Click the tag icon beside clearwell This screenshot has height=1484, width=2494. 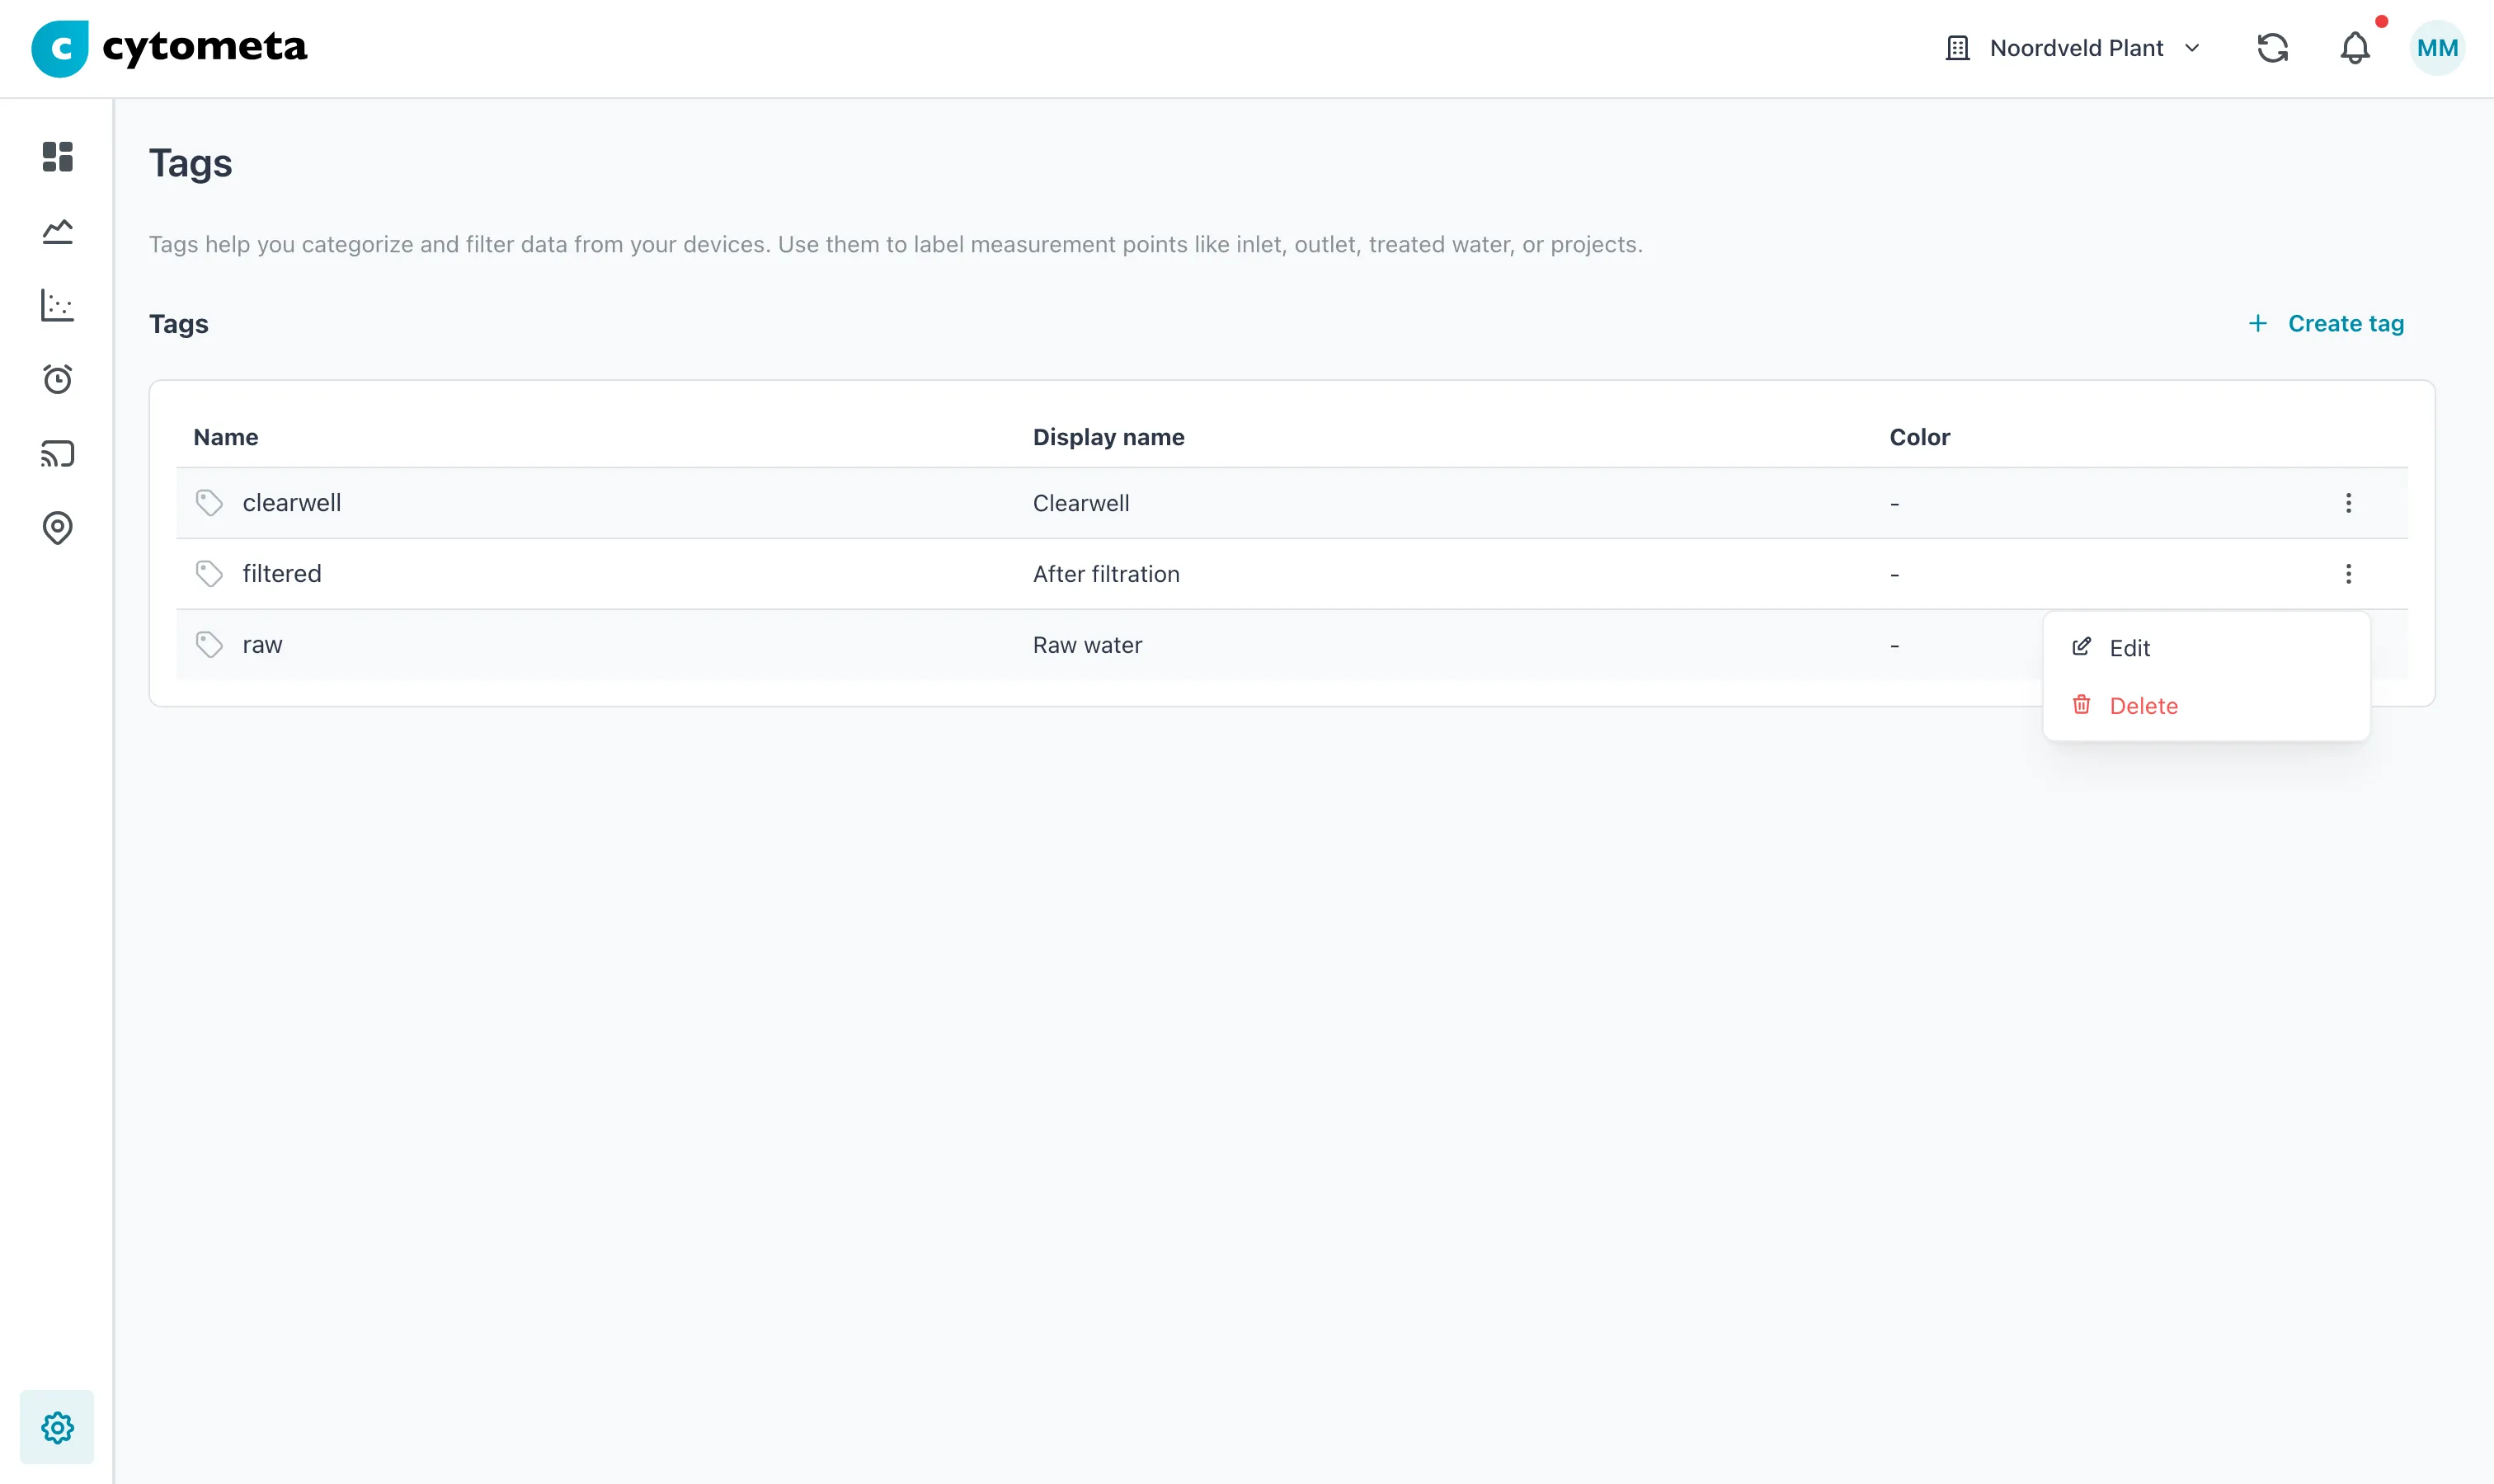point(209,503)
